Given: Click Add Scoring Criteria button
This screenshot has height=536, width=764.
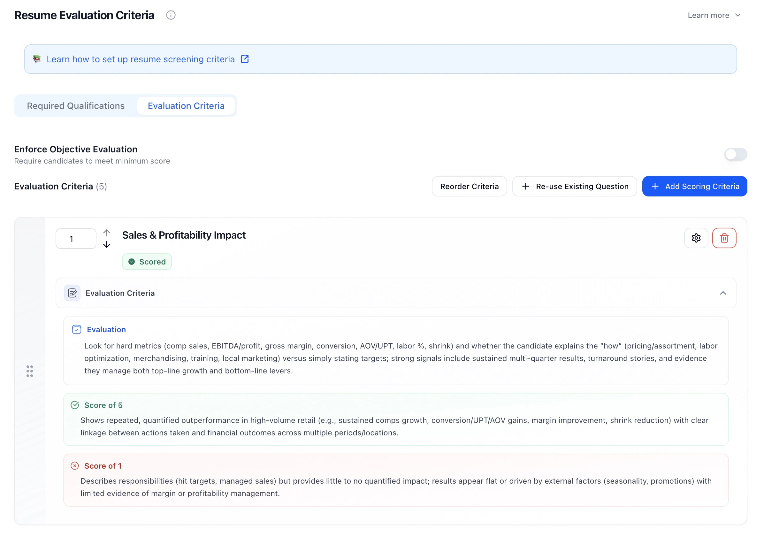Looking at the screenshot, I should point(694,186).
